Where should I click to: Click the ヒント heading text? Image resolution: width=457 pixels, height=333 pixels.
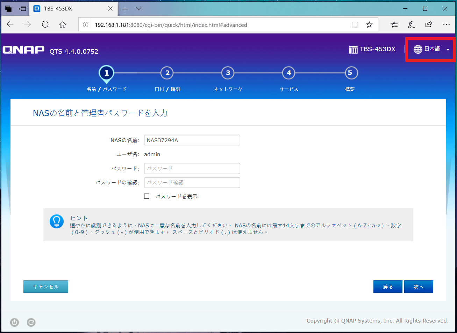pos(79,218)
